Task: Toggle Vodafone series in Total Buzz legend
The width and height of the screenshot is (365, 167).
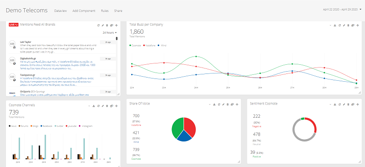Action: tap(150, 46)
